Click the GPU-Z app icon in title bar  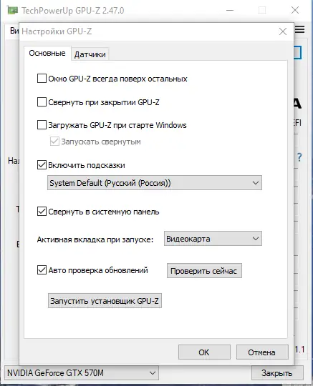(12, 10)
